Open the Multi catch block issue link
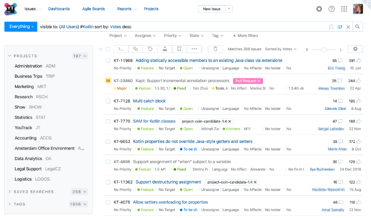The width and height of the screenshot is (371, 218). (149, 101)
